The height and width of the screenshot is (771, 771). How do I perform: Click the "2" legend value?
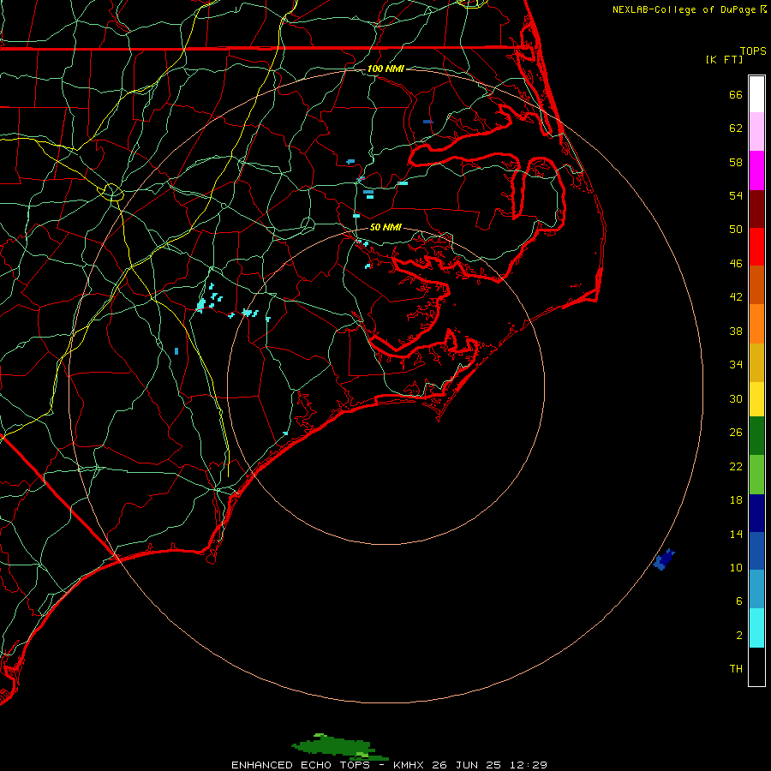coord(739,636)
